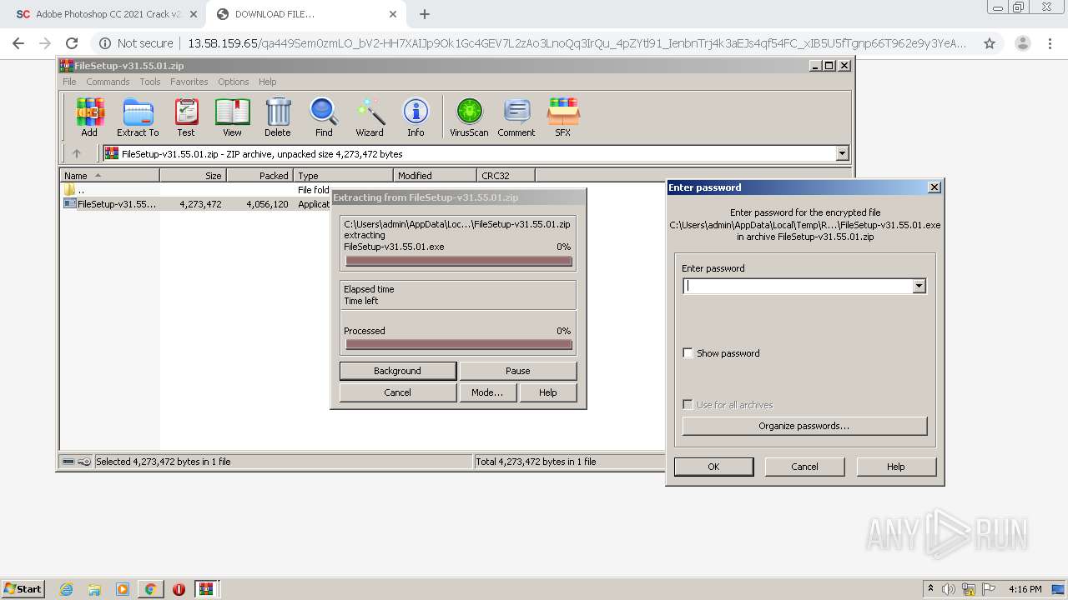This screenshot has height=600, width=1068.
Task: Expand the Enter password dropdown arrow
Action: click(919, 286)
